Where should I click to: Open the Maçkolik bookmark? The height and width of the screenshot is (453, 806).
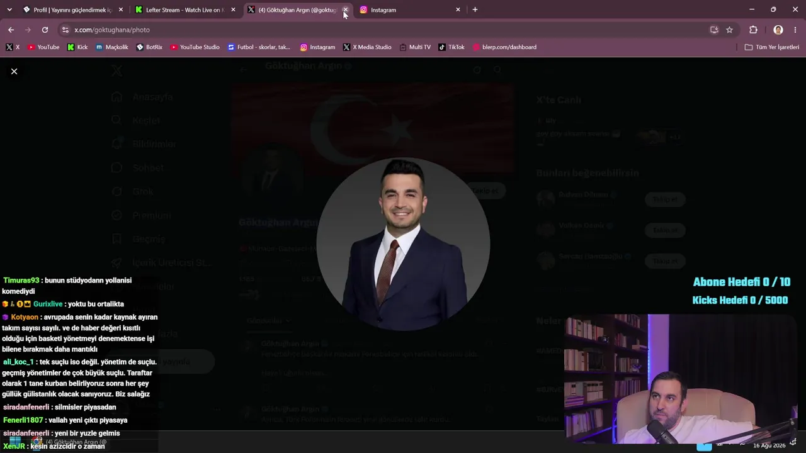112,47
